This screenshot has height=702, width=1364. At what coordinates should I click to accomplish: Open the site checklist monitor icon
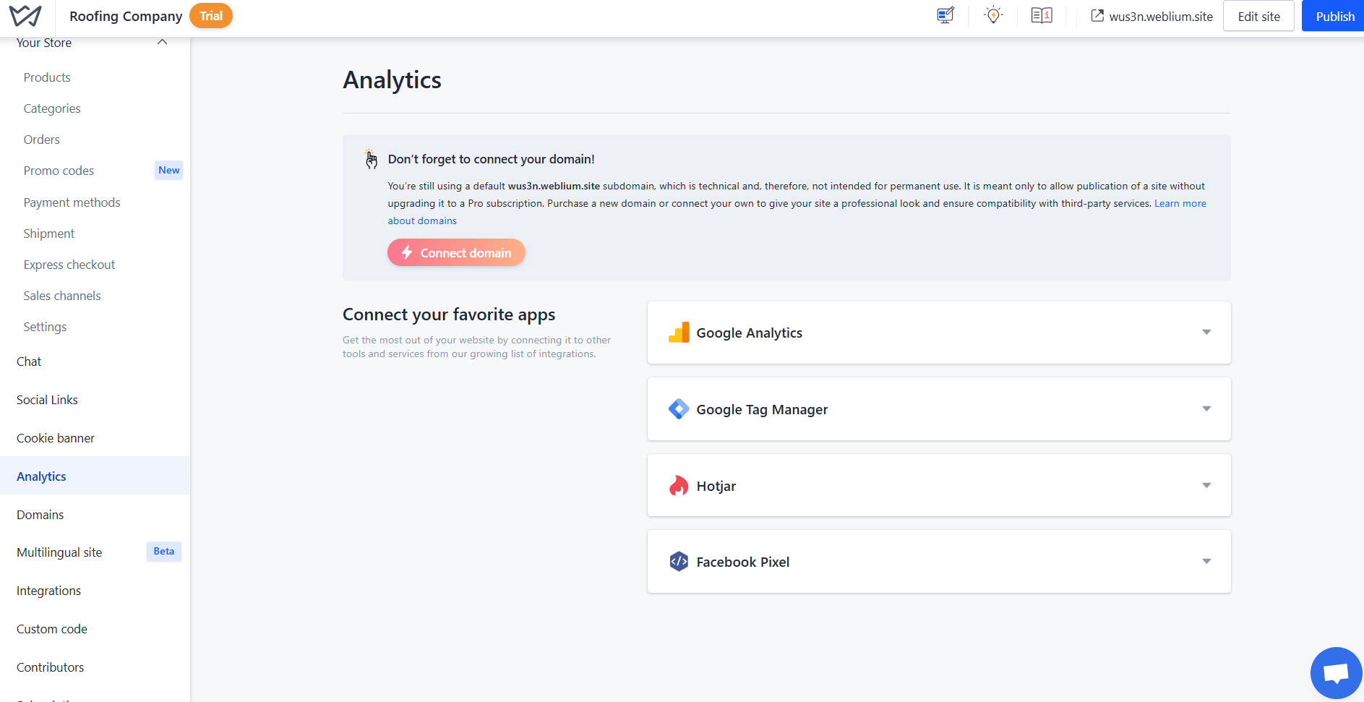[945, 16]
